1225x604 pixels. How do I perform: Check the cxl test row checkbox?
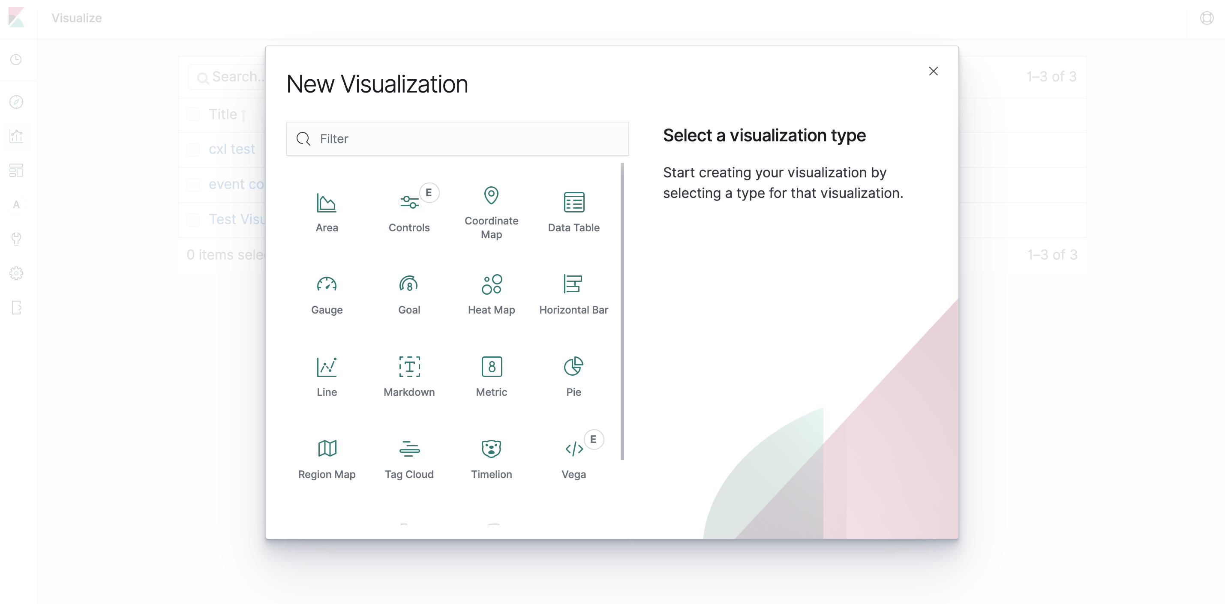click(x=193, y=149)
